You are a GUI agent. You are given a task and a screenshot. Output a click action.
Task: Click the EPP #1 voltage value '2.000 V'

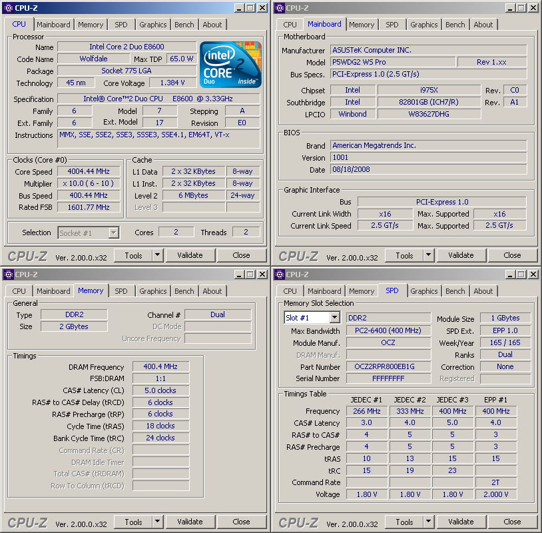pos(496,494)
